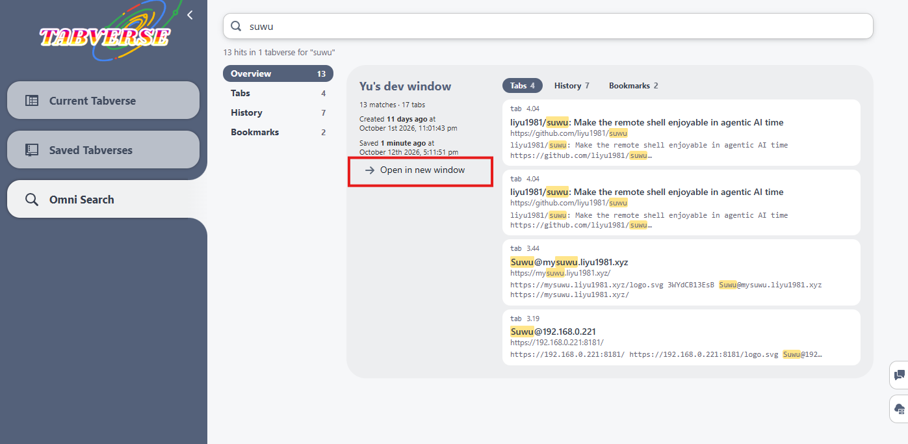The image size is (908, 444).
Task: Click the Current Tabverse table icon
Action: (32, 101)
